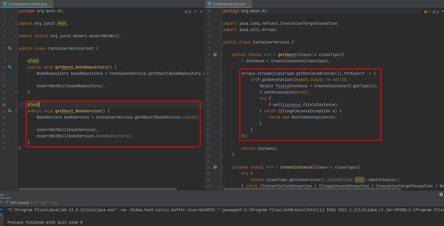This screenshot has width=444, height=226.
Task: Click the typo checkmark indicator in ContainerServiceTest.java
Action: (188, 12)
